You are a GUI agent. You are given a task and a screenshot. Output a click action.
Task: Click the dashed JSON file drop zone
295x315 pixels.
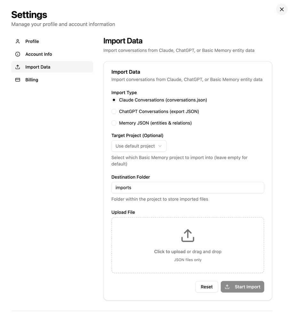tap(187, 245)
